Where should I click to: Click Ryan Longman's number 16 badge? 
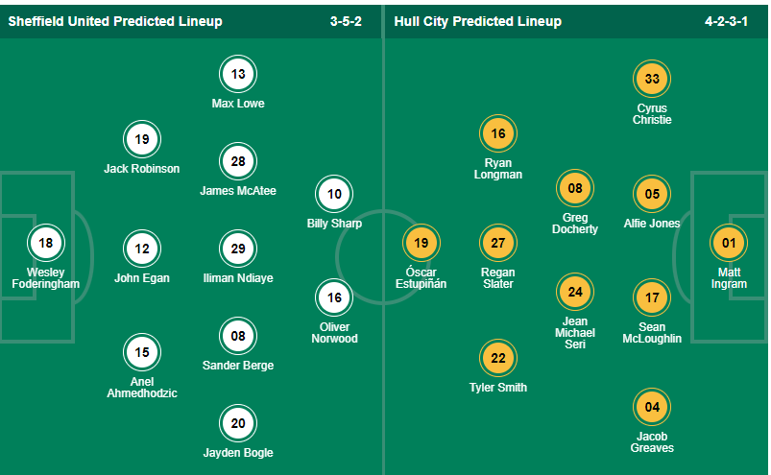tap(498, 133)
